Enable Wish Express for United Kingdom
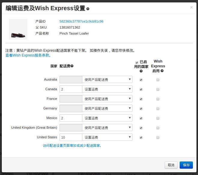The width and height of the screenshot is (198, 175). (x=158, y=128)
